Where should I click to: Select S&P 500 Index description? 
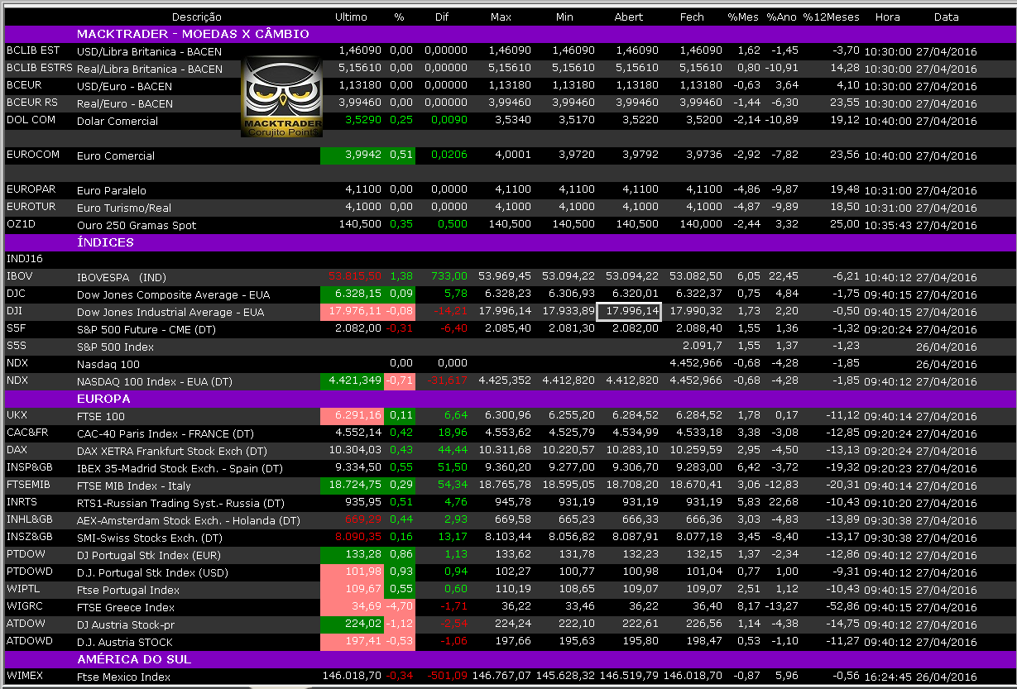coord(115,347)
